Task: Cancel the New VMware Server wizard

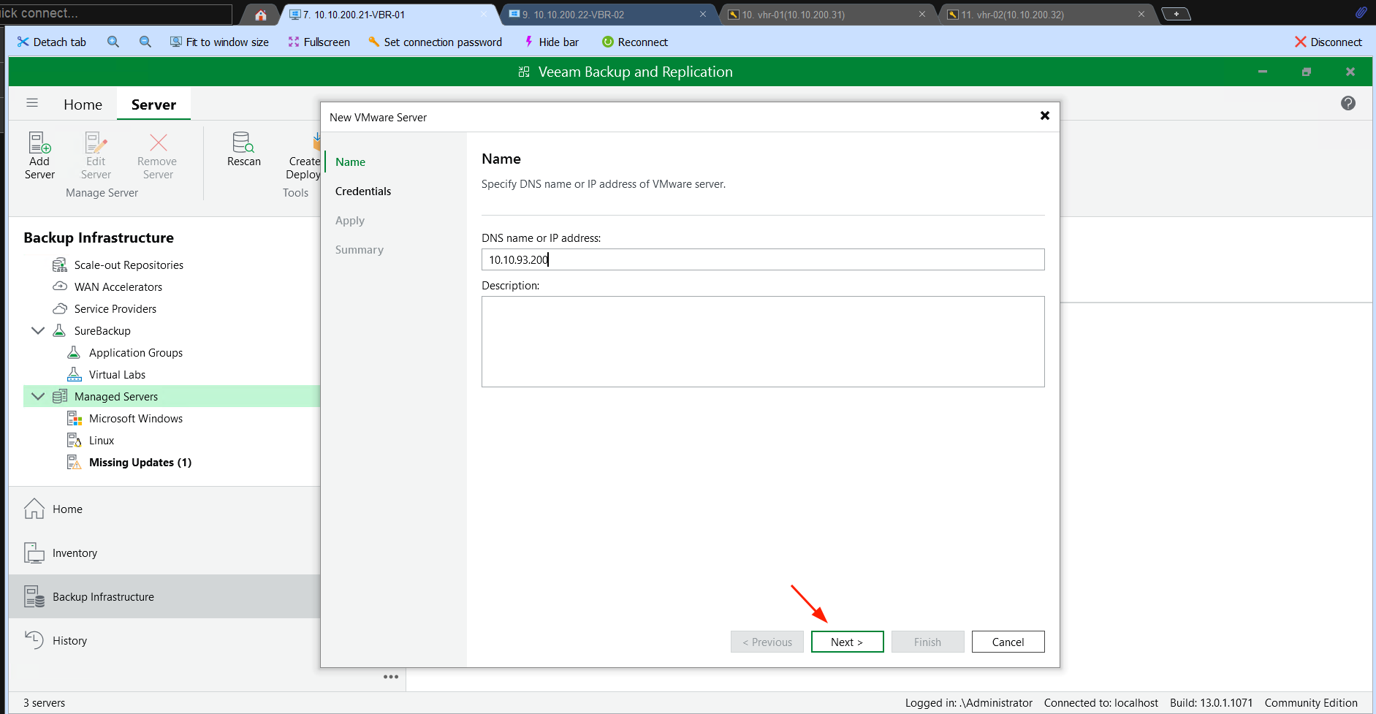Action: click(1008, 642)
